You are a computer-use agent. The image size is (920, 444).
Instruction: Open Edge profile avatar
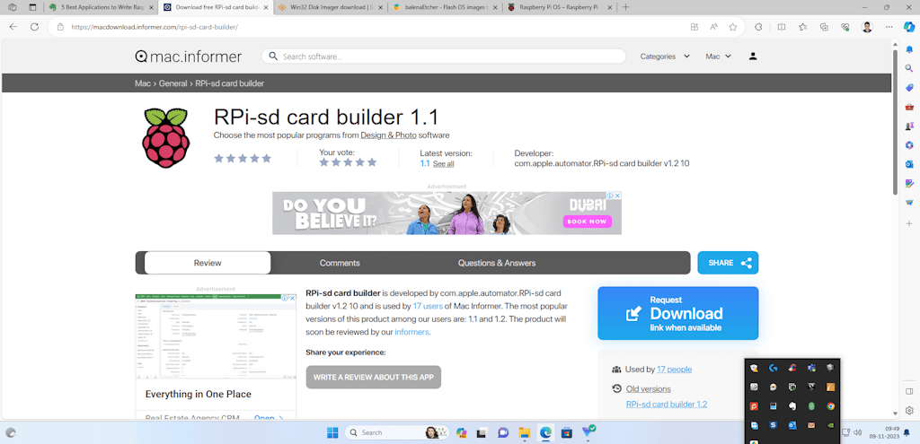pyautogui.click(x=867, y=27)
